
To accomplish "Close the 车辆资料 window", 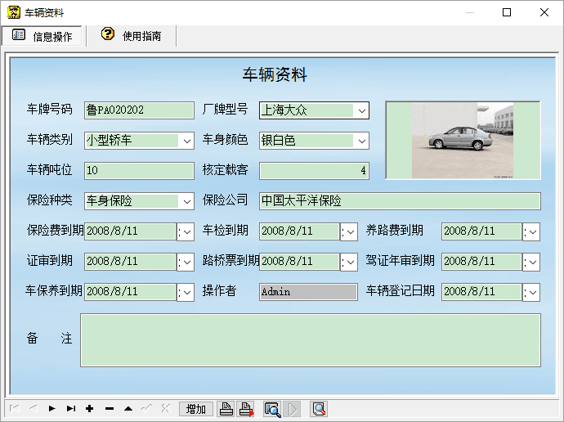I will pos(544,12).
